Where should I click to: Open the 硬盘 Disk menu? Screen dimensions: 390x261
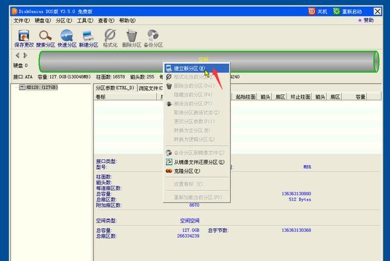pyautogui.click(x=43, y=21)
